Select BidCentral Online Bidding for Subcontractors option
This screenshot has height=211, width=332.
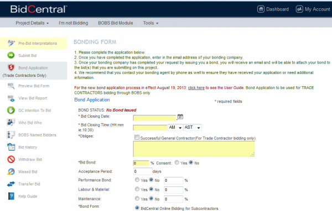click(137, 208)
